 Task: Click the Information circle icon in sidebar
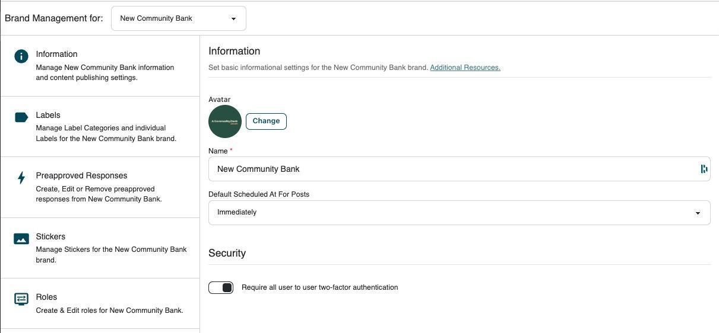point(21,56)
